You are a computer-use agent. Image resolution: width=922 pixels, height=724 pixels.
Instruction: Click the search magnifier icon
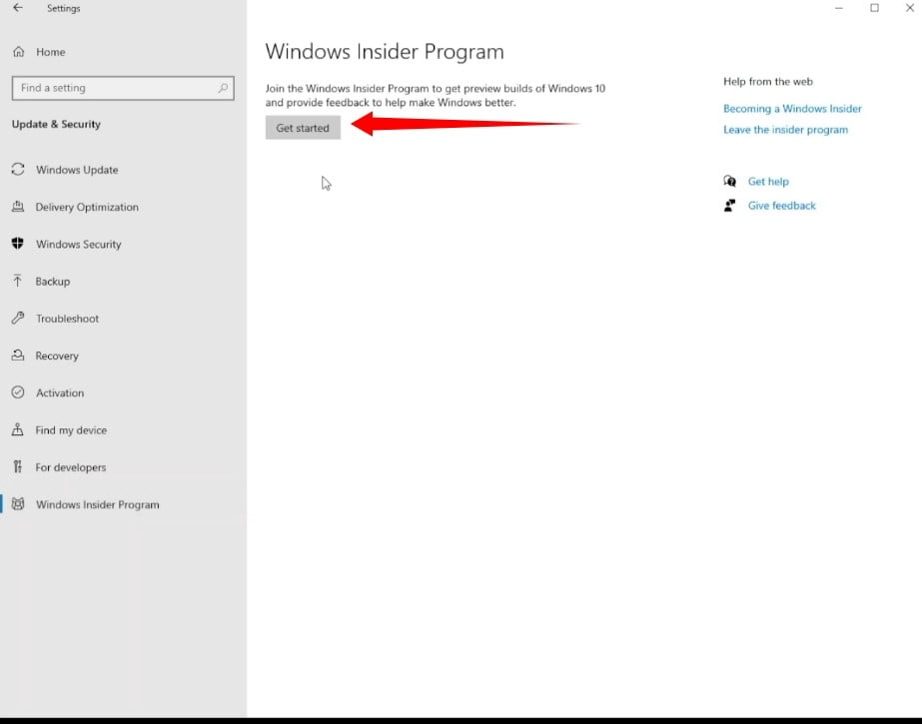pos(223,88)
